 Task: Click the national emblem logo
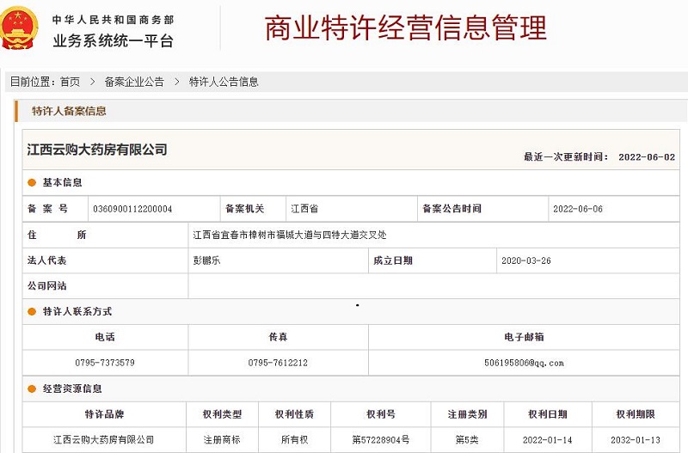(18, 28)
